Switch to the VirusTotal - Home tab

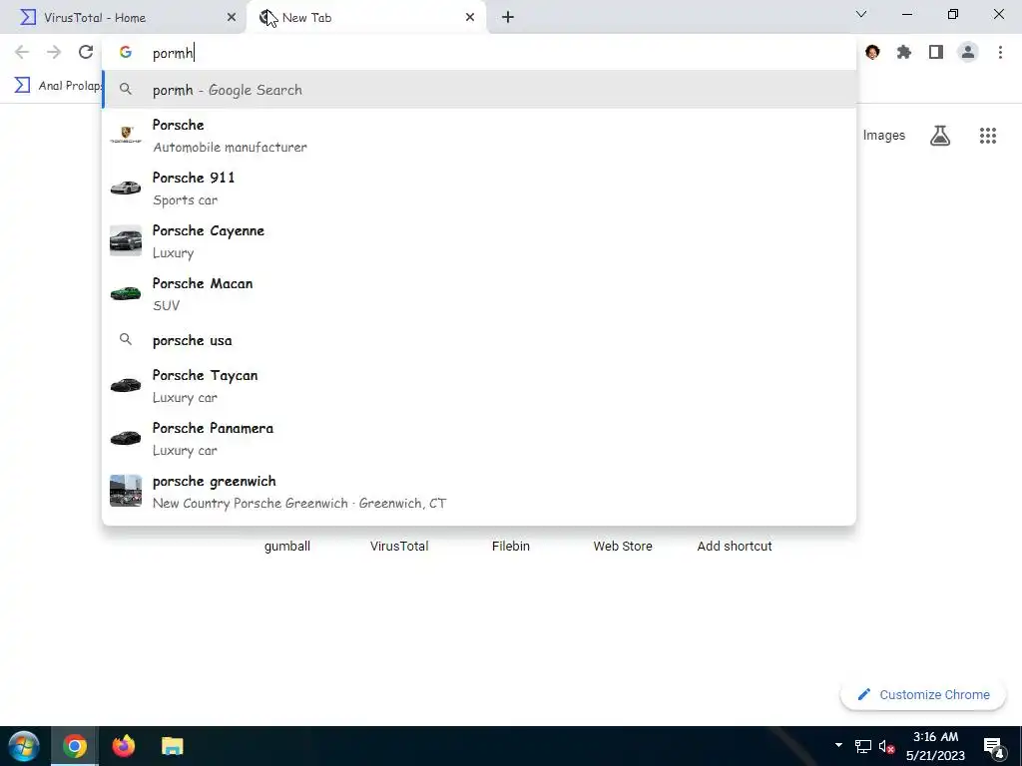click(x=124, y=18)
